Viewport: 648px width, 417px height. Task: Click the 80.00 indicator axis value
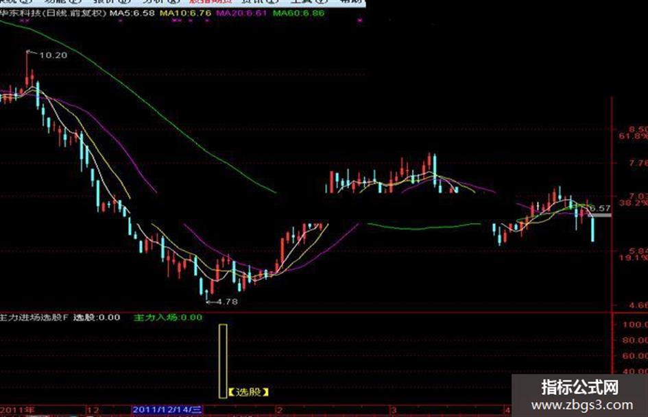pos(635,340)
